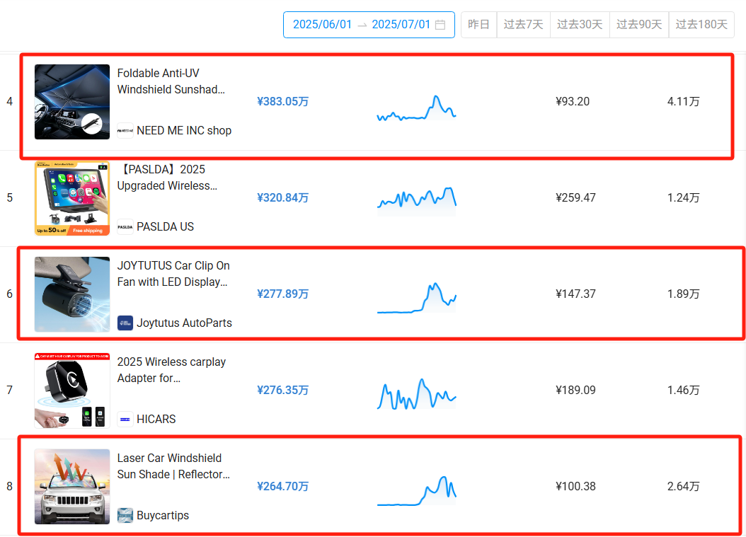The width and height of the screenshot is (746, 537).
Task: Choose the 过去90天 time range
Action: 639,25
